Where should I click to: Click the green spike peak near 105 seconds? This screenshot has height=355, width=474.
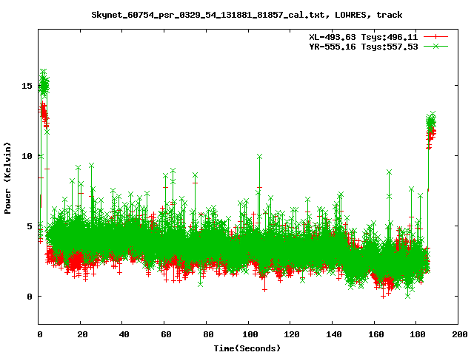pyautogui.click(x=259, y=156)
